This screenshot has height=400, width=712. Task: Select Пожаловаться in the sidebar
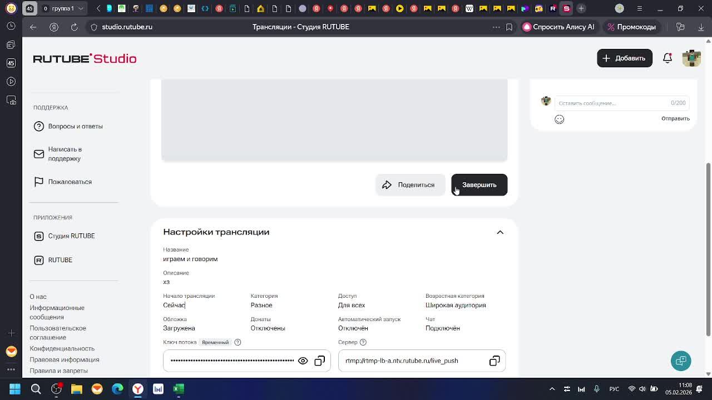[x=63, y=182]
